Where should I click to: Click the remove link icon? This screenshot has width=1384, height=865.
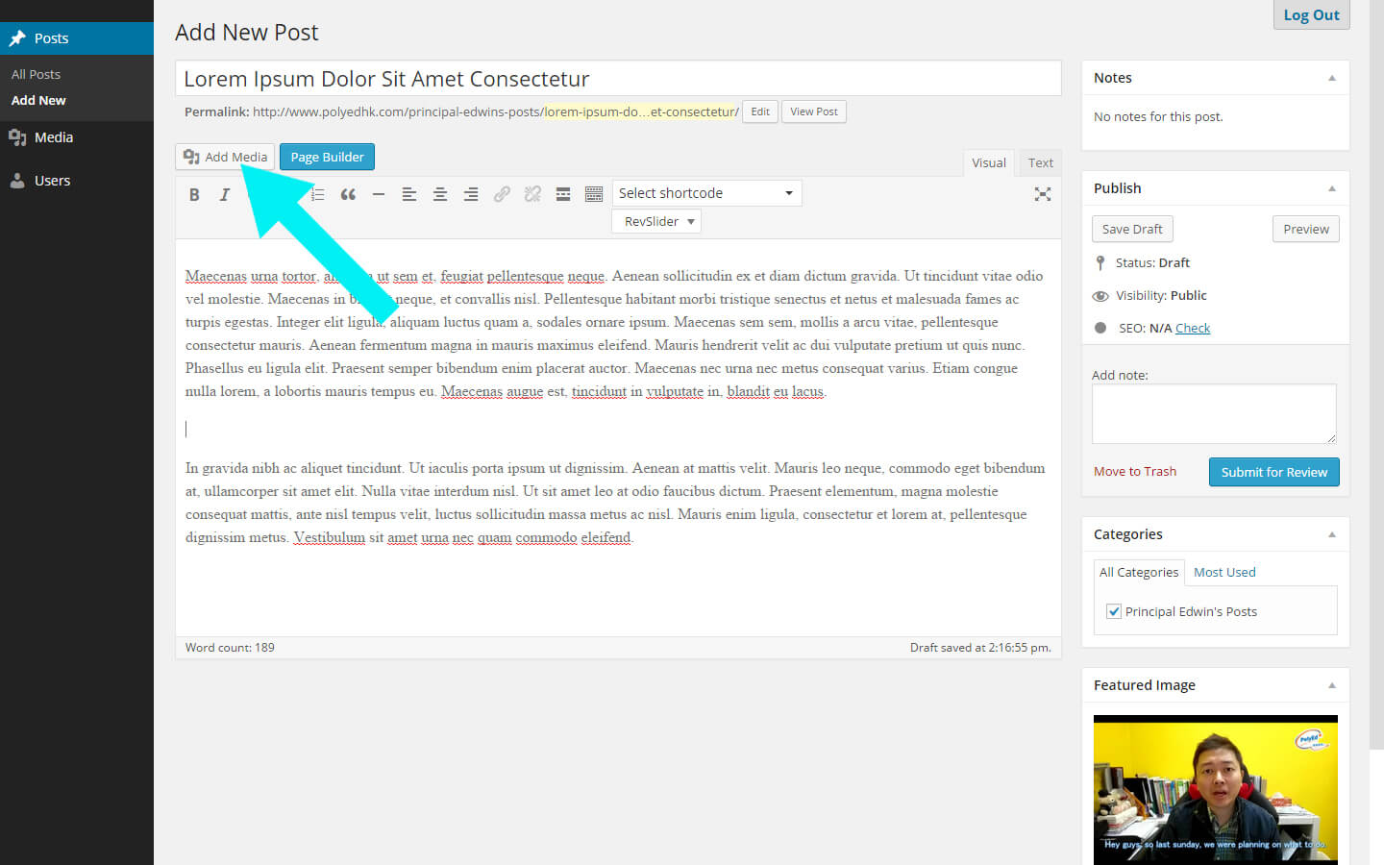532,194
